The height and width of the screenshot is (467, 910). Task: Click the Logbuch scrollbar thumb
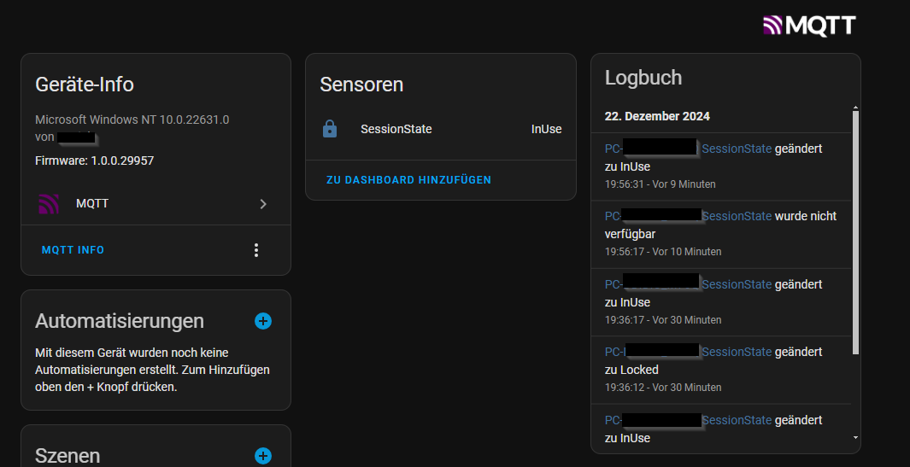coord(854,232)
